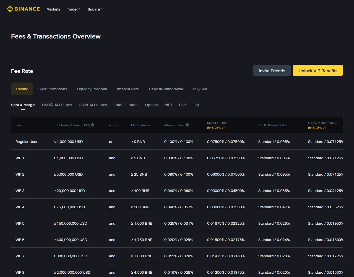Click the < 1,000,000 USD volume cell
Screen dimensions: 354x277
68,142
